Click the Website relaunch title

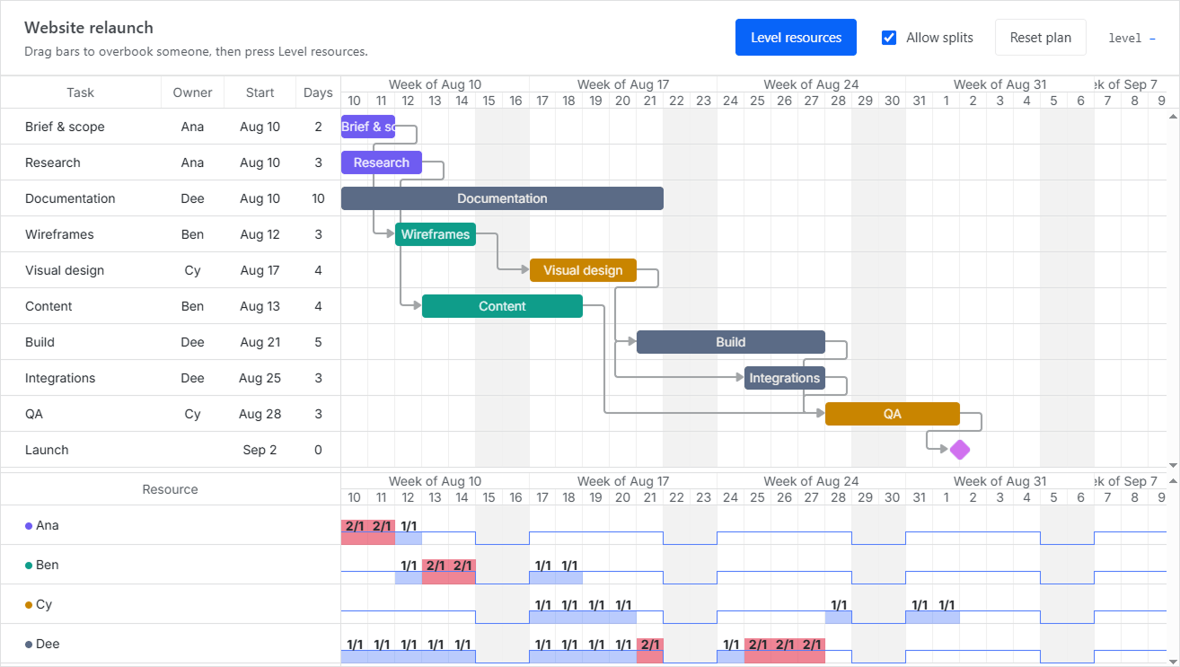point(89,28)
